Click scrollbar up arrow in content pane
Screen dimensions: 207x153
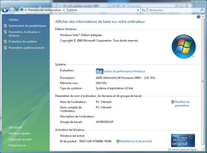[203, 17]
